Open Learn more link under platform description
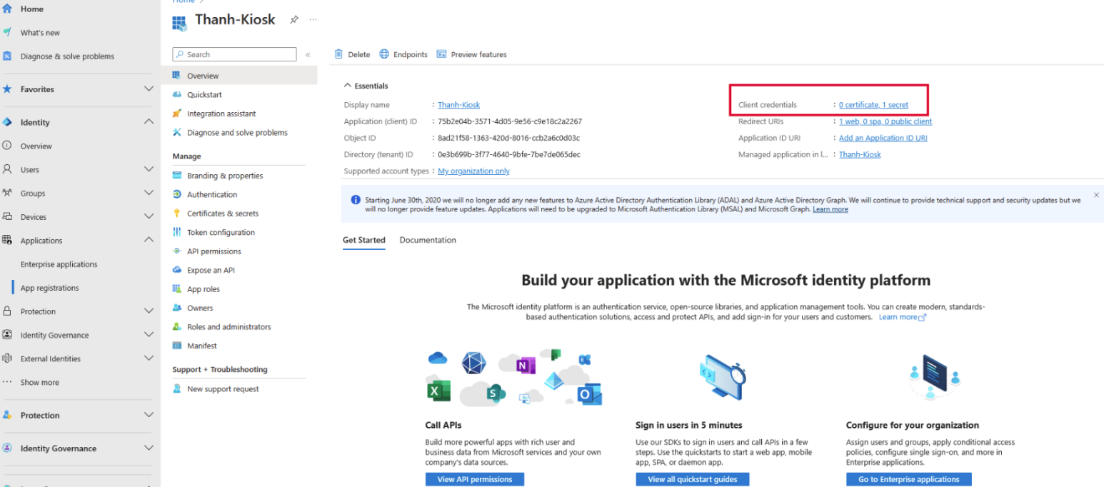1104x487 pixels. click(902, 317)
